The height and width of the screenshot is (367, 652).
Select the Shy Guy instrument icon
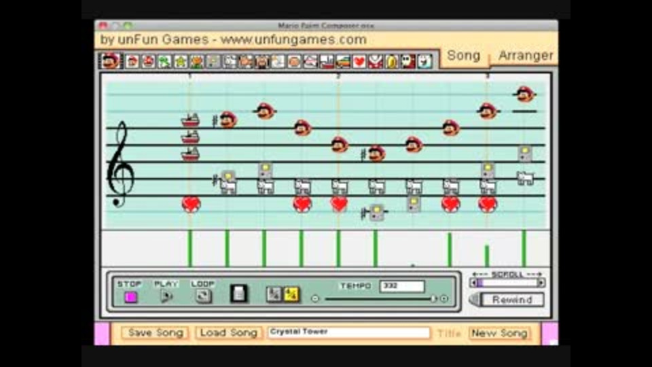point(408,62)
